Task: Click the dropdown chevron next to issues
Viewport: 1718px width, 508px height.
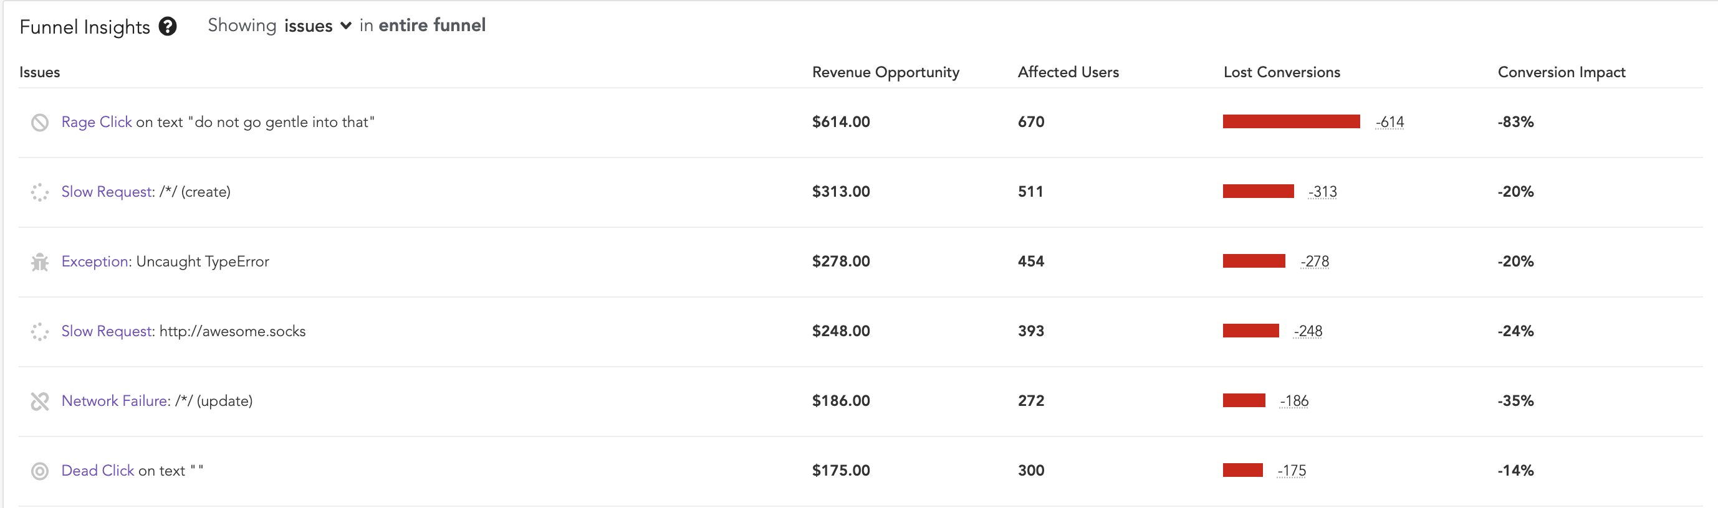Action: click(x=345, y=26)
